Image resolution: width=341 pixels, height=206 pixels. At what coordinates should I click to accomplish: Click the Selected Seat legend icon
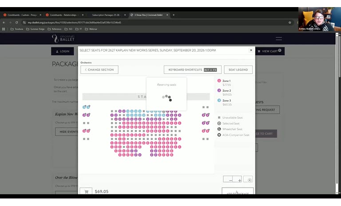(x=219, y=123)
